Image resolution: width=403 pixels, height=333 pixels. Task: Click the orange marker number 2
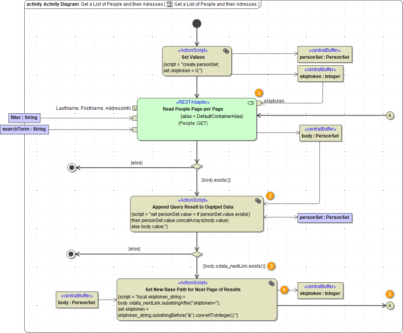[270, 195]
